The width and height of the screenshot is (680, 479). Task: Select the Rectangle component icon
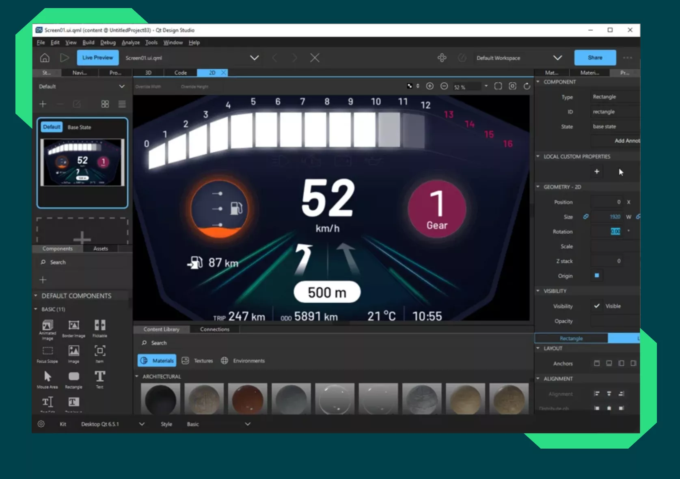coord(74,376)
